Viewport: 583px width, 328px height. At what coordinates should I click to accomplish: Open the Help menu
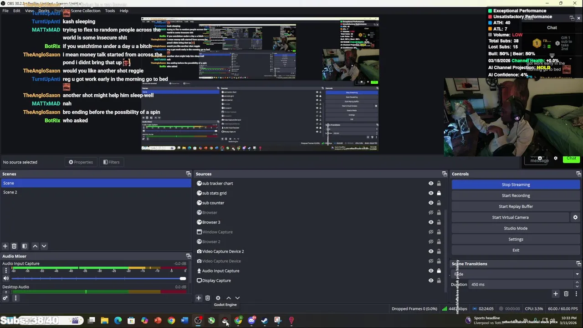coord(124,10)
